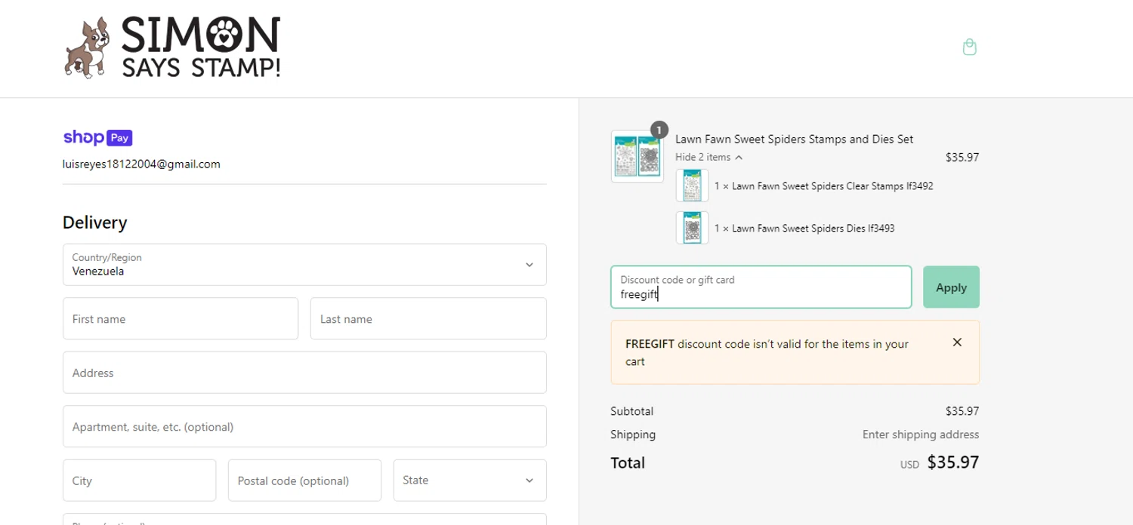Click the Postal code field
This screenshot has width=1133, height=525.
[x=304, y=480]
